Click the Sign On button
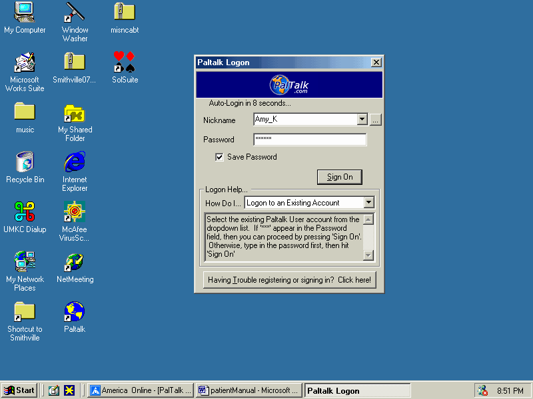The height and width of the screenshot is (399, 533). point(340,177)
